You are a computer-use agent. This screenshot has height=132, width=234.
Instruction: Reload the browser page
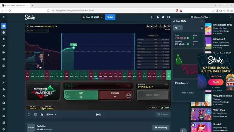tap(10, 11)
